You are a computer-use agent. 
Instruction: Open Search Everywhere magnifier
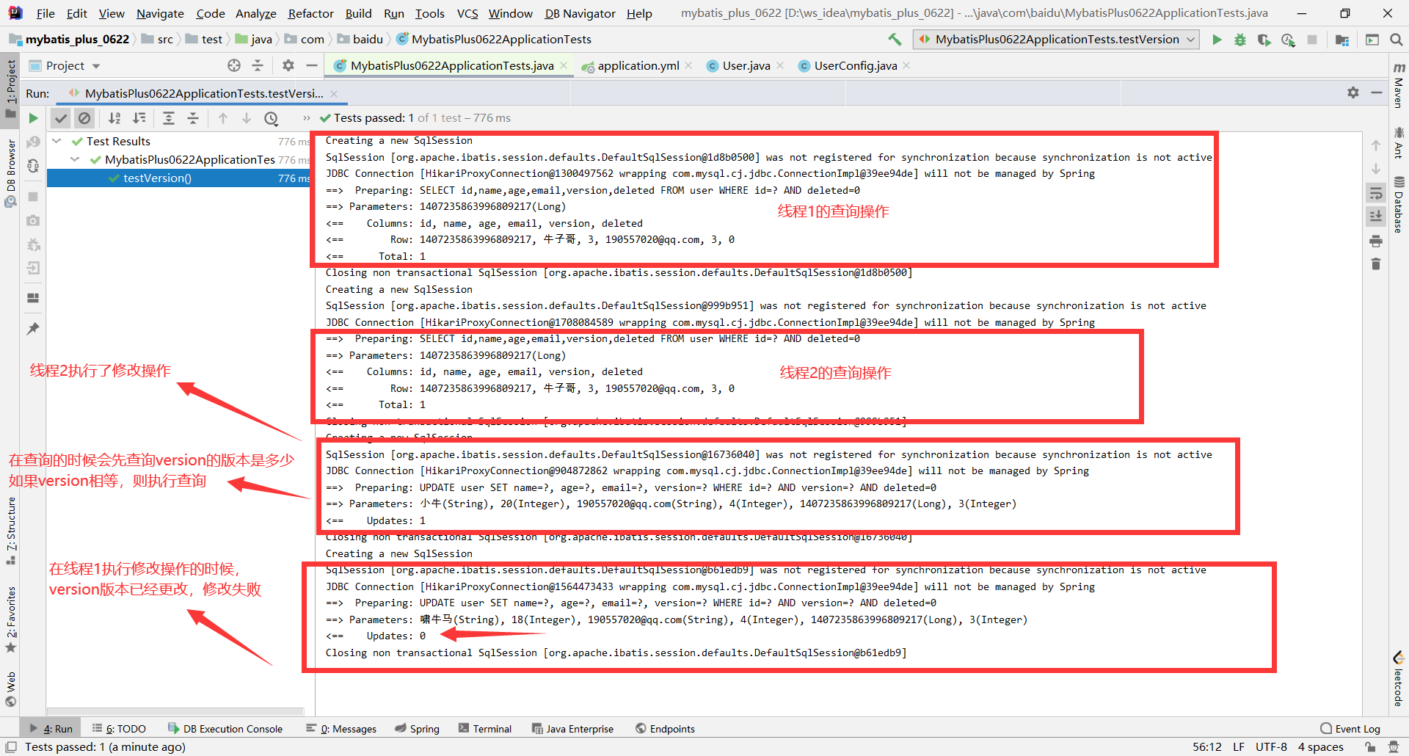pos(1396,40)
